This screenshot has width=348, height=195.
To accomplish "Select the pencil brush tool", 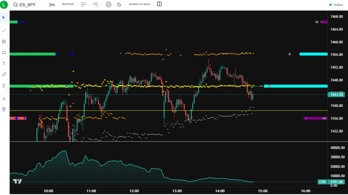I will point(4,75).
